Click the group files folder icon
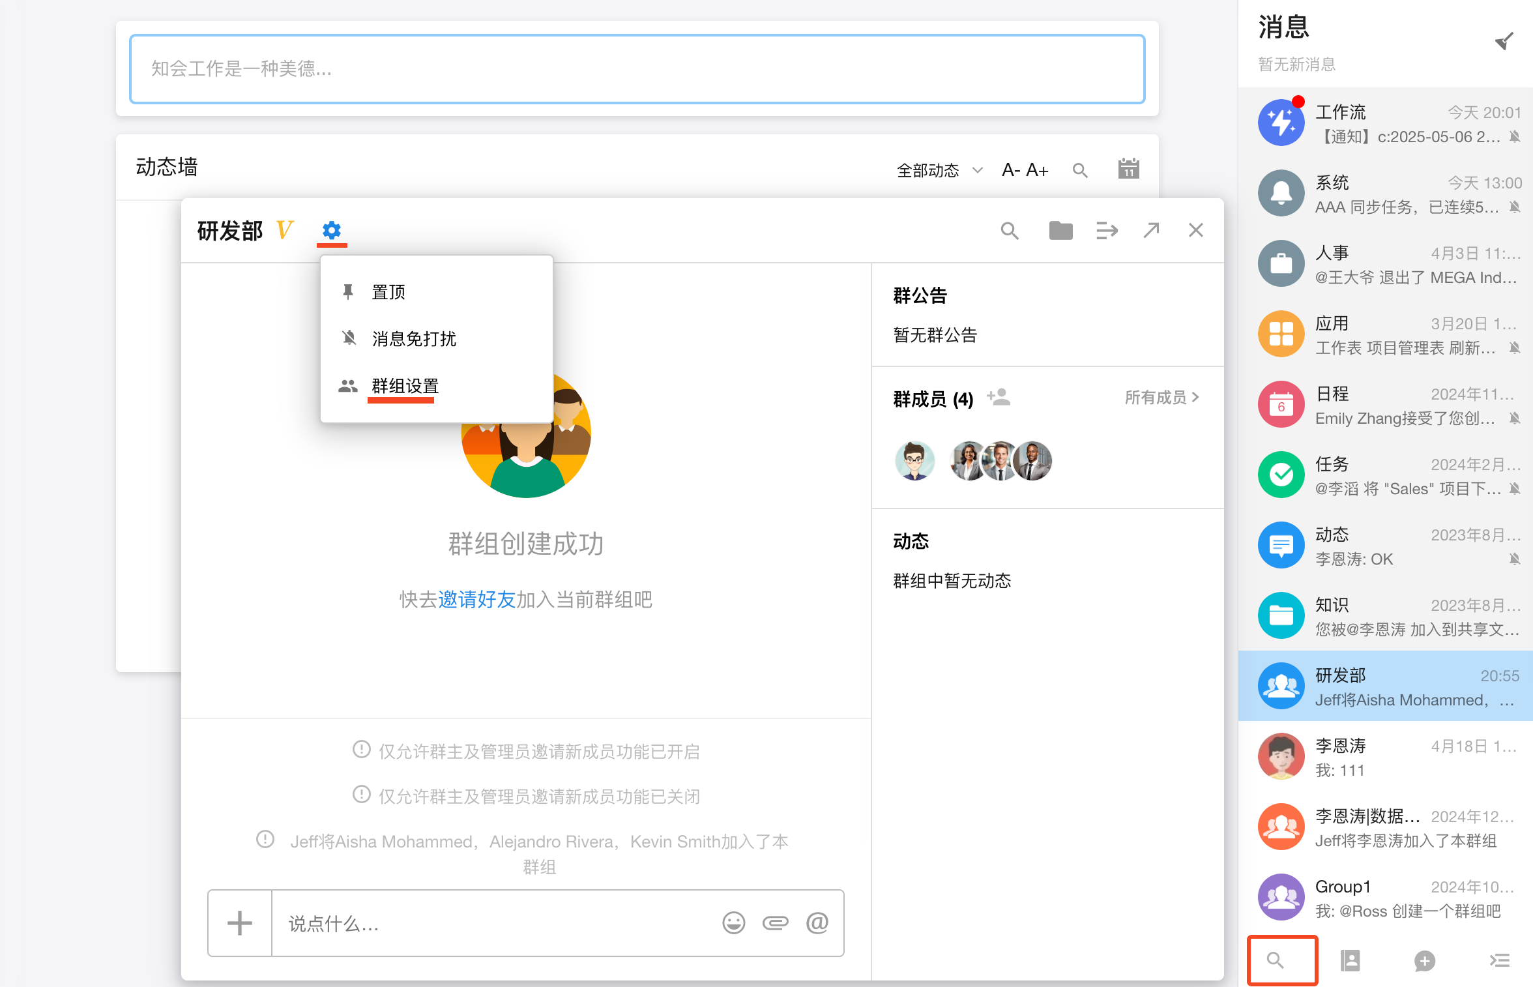This screenshot has height=987, width=1533. point(1060,230)
